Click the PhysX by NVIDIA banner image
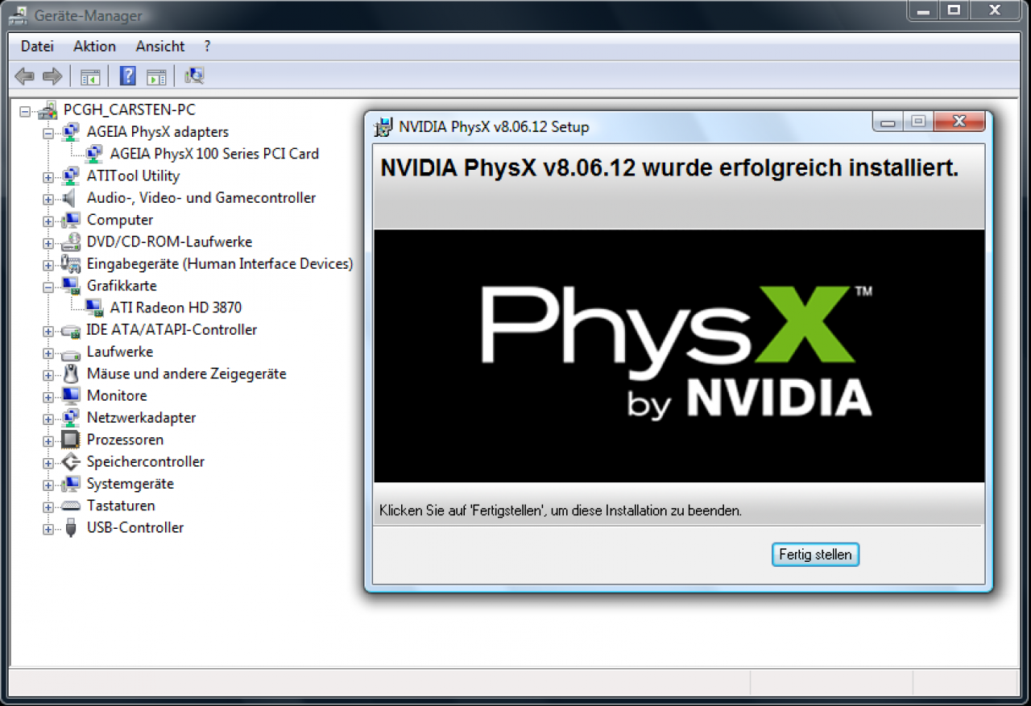Screen dimensions: 1031x706 (x=679, y=356)
